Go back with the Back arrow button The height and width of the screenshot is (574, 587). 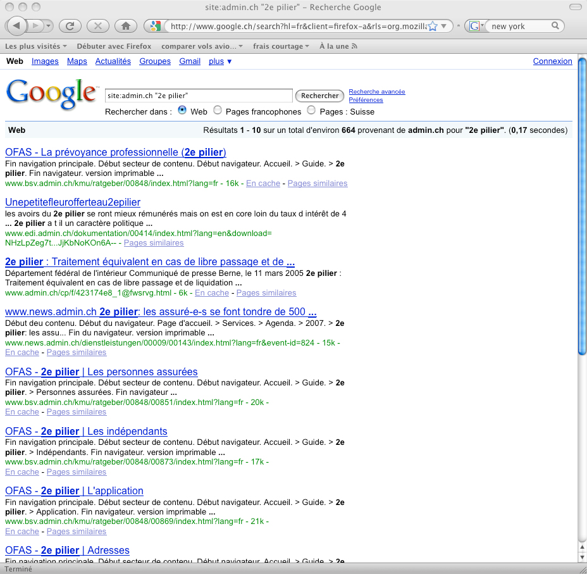[16, 26]
